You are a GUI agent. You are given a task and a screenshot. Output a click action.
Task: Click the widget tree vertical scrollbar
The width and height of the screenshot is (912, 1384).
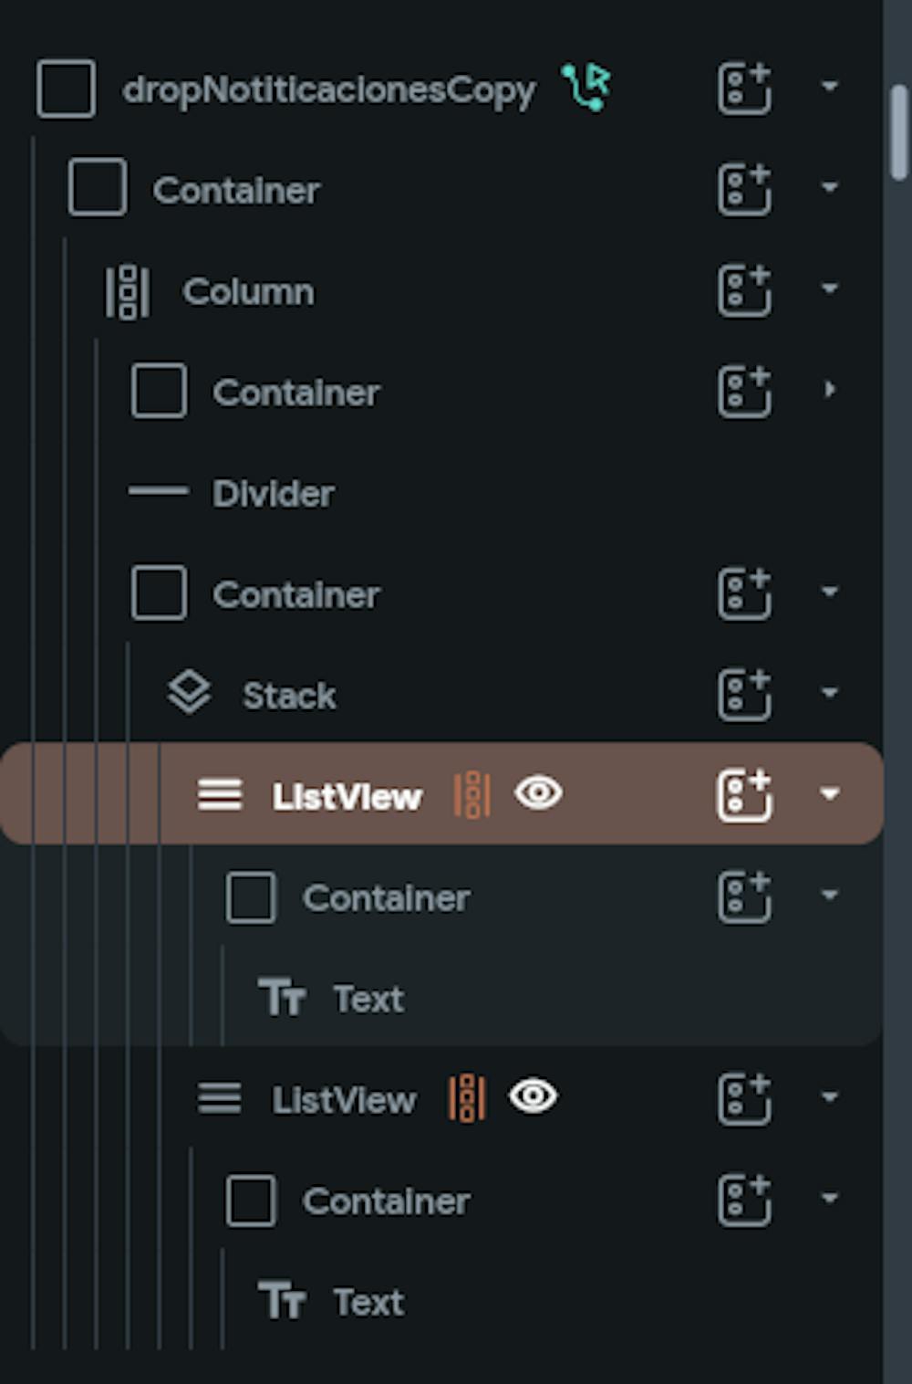click(x=899, y=132)
